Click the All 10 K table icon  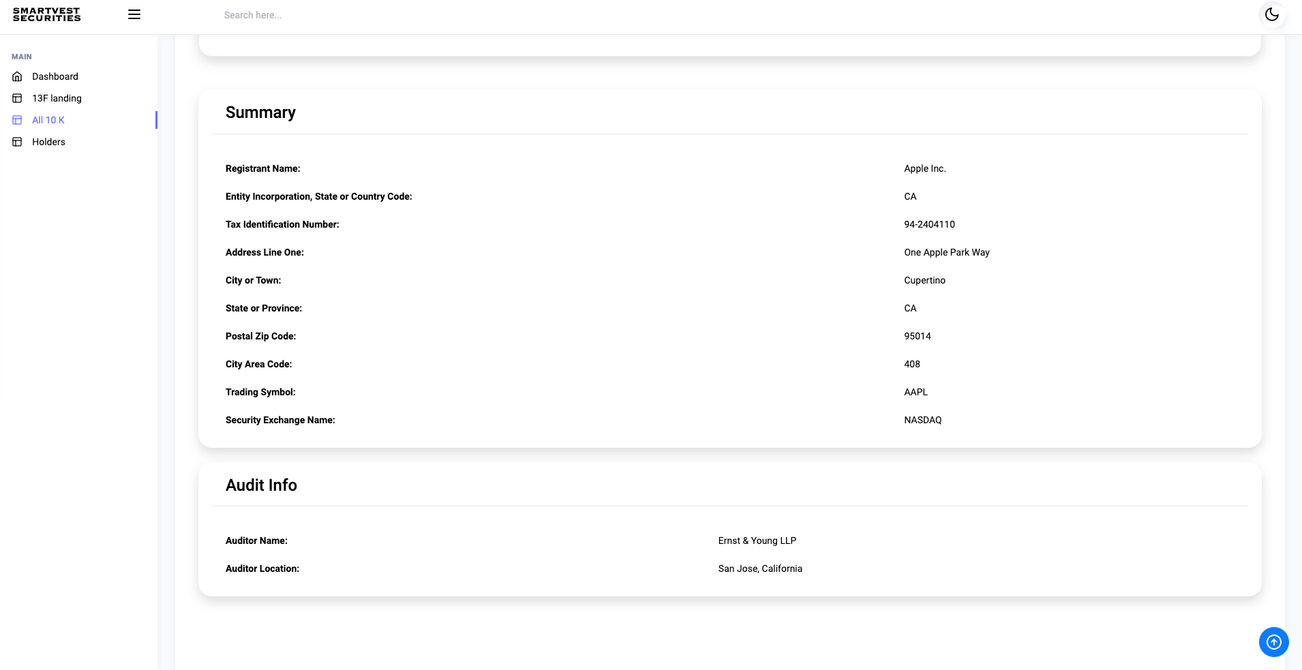point(18,120)
